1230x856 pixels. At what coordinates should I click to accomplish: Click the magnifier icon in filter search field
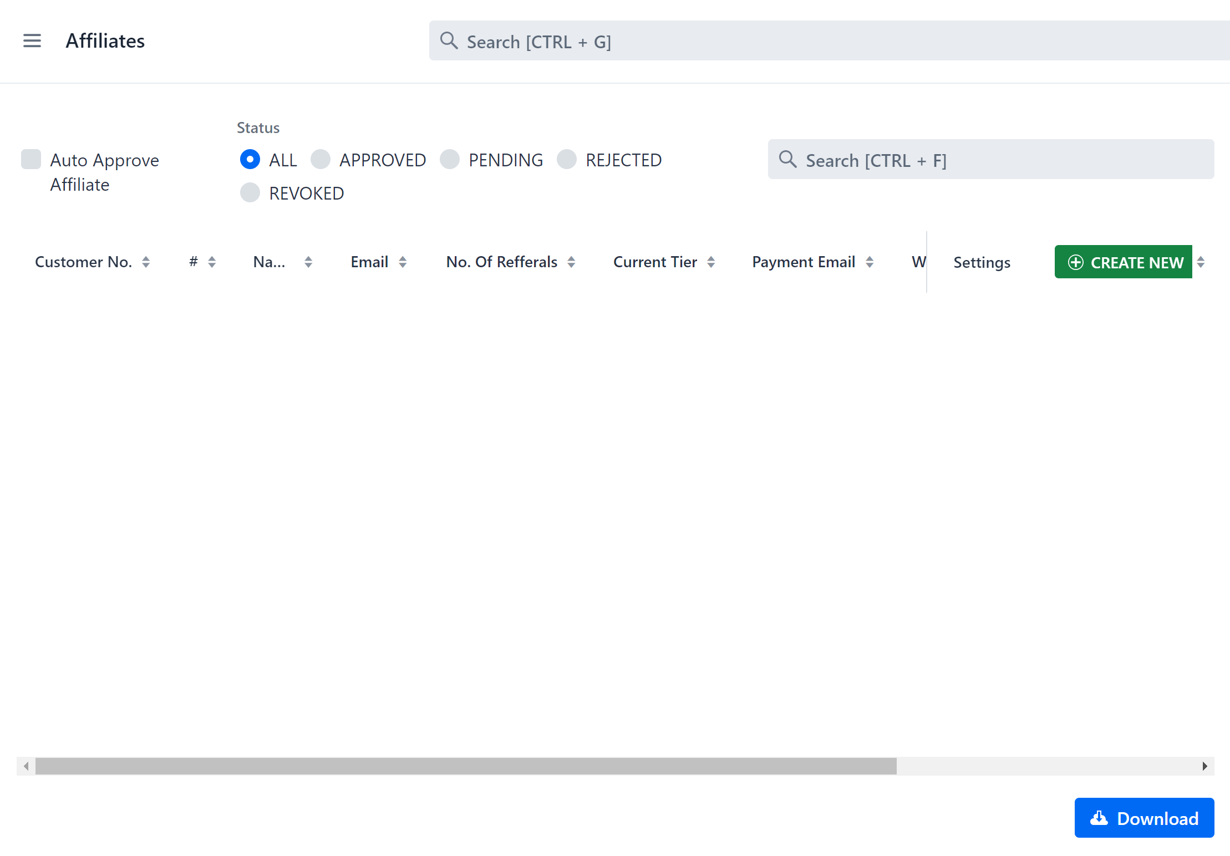point(787,160)
